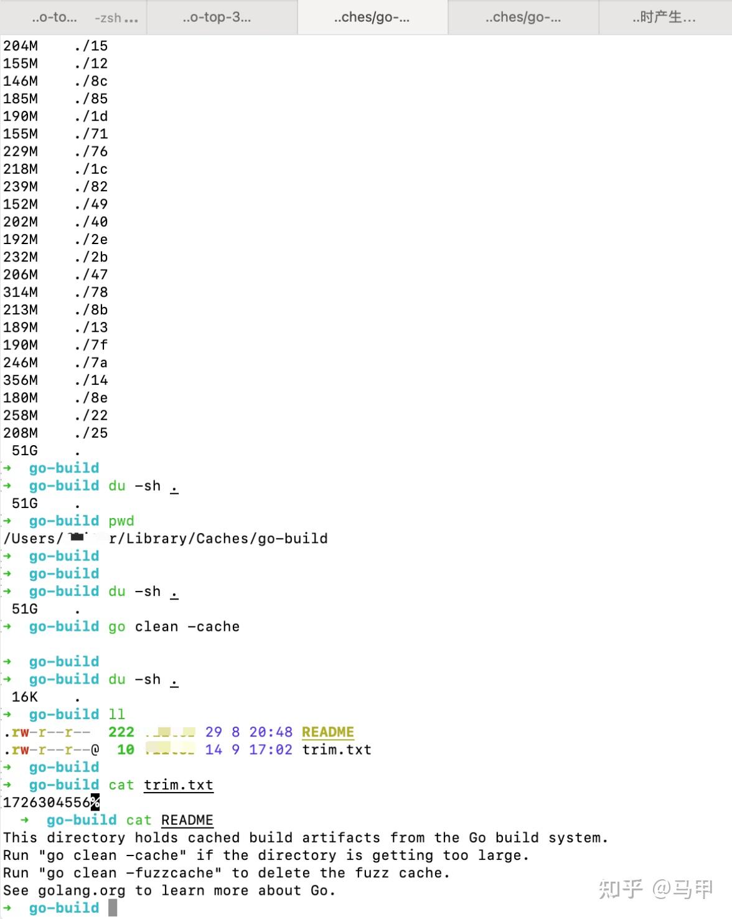Click the '213M ./8b' output line
This screenshot has height=919, width=732.
coord(55,310)
